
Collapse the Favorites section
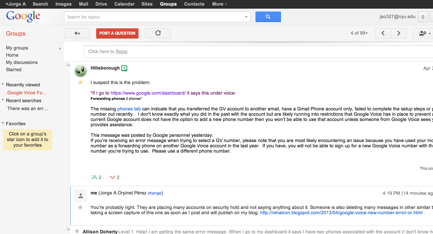pos(3,124)
